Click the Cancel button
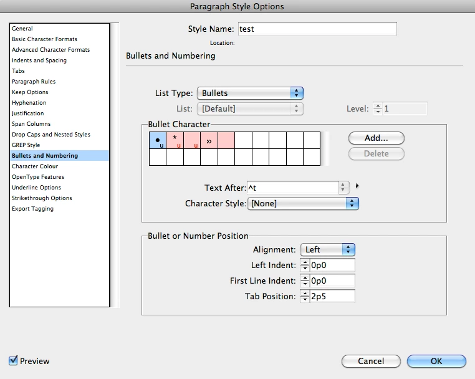This screenshot has height=379, width=475. (371, 361)
